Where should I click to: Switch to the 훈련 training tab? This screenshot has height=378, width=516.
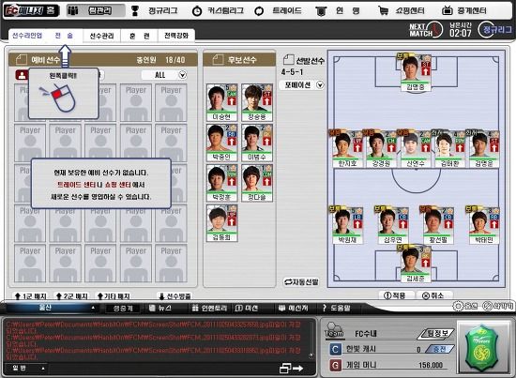pyautogui.click(x=139, y=36)
